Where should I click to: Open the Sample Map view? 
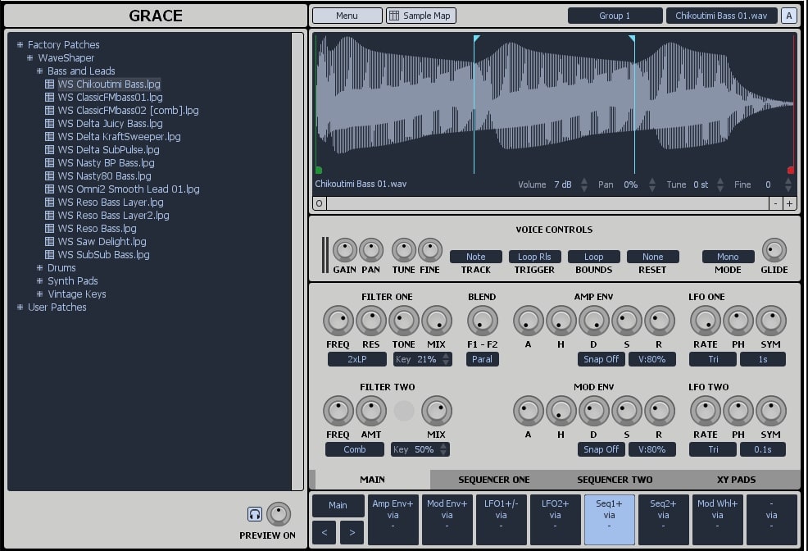click(420, 15)
